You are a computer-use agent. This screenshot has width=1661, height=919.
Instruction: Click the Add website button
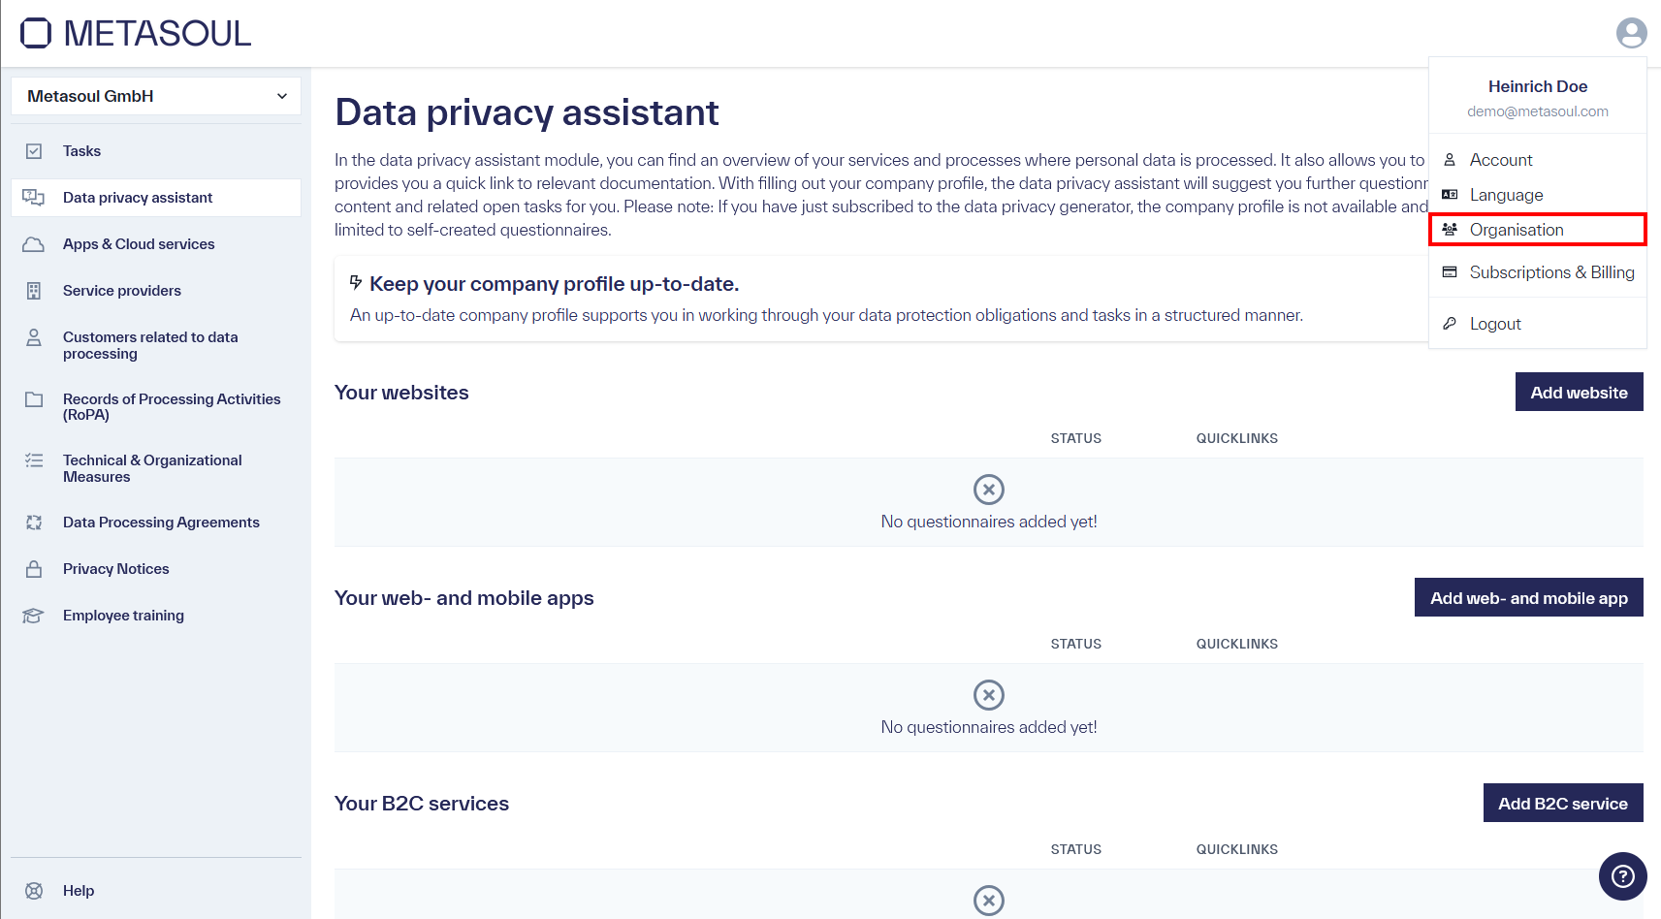1579,392
